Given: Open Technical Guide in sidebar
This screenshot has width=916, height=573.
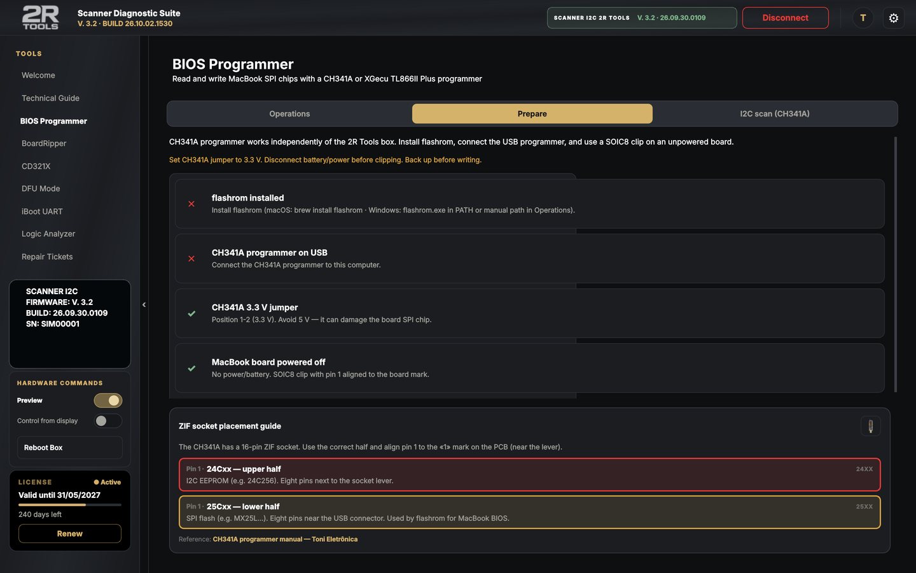Looking at the screenshot, I should [x=50, y=98].
